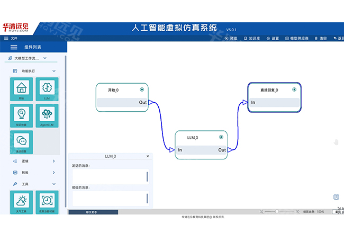The width and height of the screenshot is (344, 233).
Task: Collapse the 功能执行 section
Action: (x=53, y=70)
